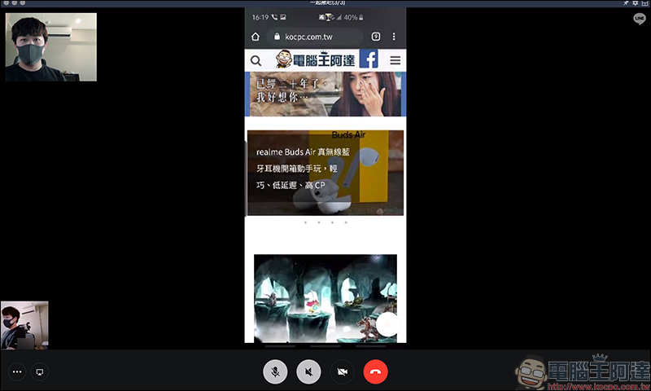Toggle the speaker mute button
This screenshot has width=651, height=391.
click(x=308, y=371)
